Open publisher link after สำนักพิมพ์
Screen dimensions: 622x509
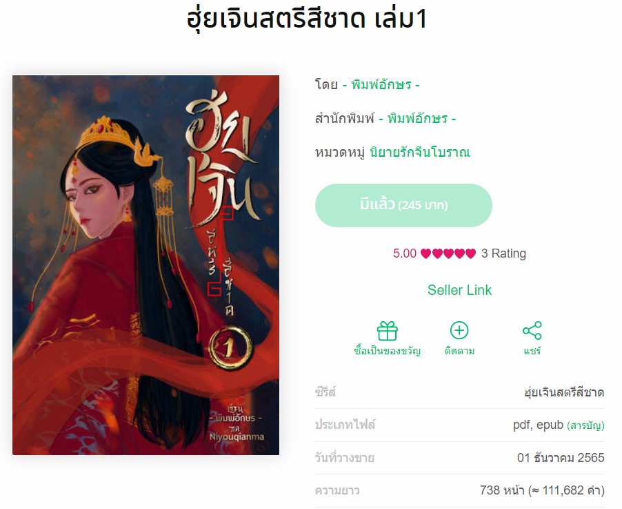pyautogui.click(x=417, y=118)
